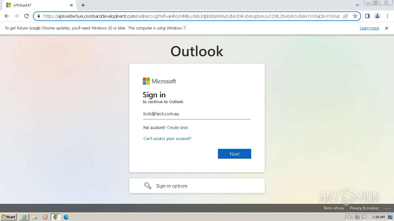
Task: Open the media player taskbar icon
Action: [45, 217]
